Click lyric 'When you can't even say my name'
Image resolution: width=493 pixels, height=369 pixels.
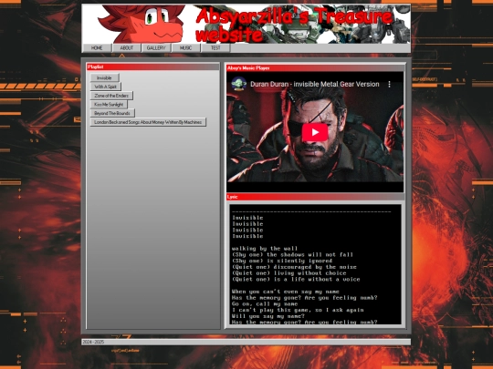point(286,292)
